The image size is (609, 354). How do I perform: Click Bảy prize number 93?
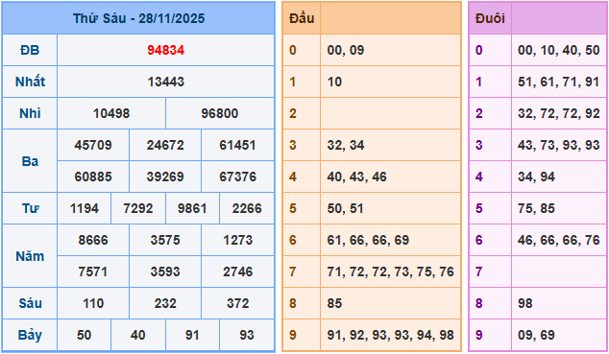click(247, 335)
